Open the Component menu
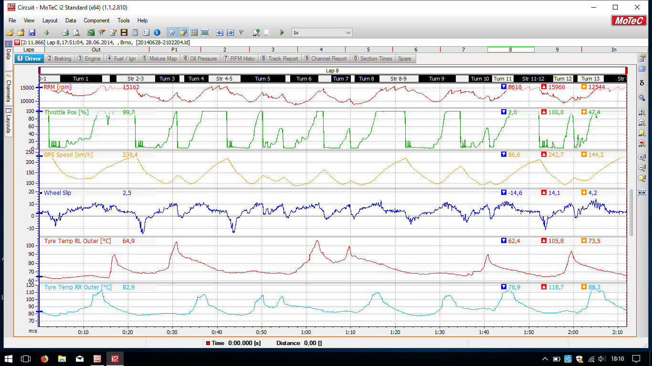 coord(96,20)
